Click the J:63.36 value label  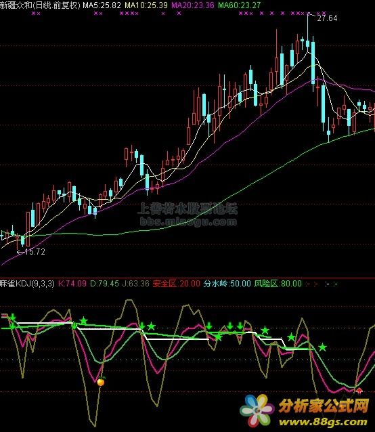click(136, 284)
